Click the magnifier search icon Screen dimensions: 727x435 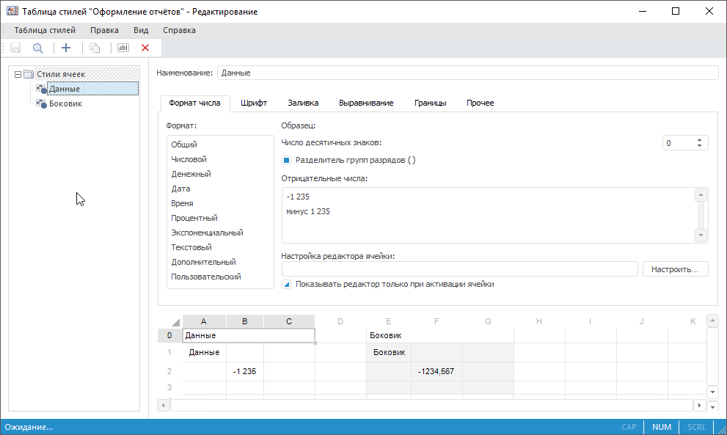37,48
